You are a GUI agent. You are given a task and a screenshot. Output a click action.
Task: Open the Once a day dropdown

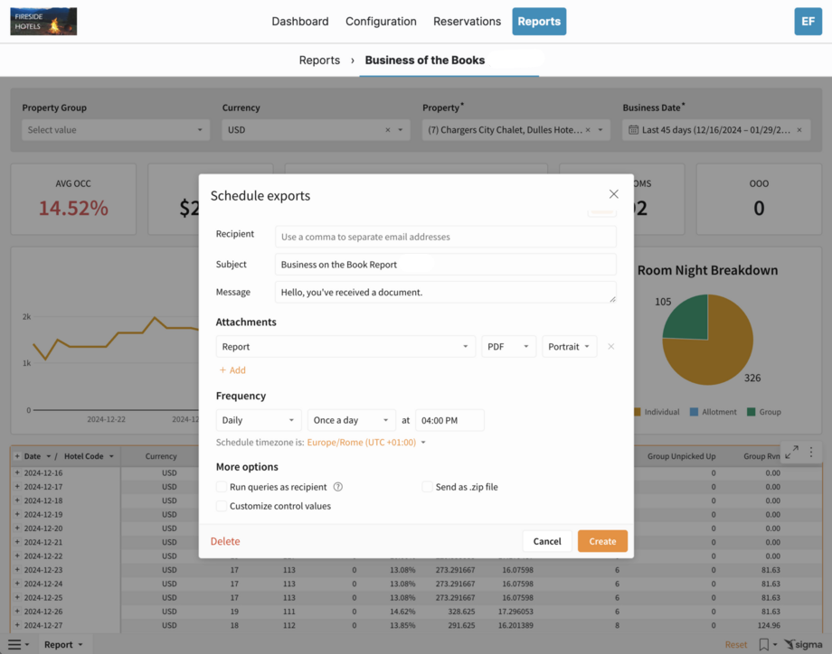pyautogui.click(x=351, y=420)
